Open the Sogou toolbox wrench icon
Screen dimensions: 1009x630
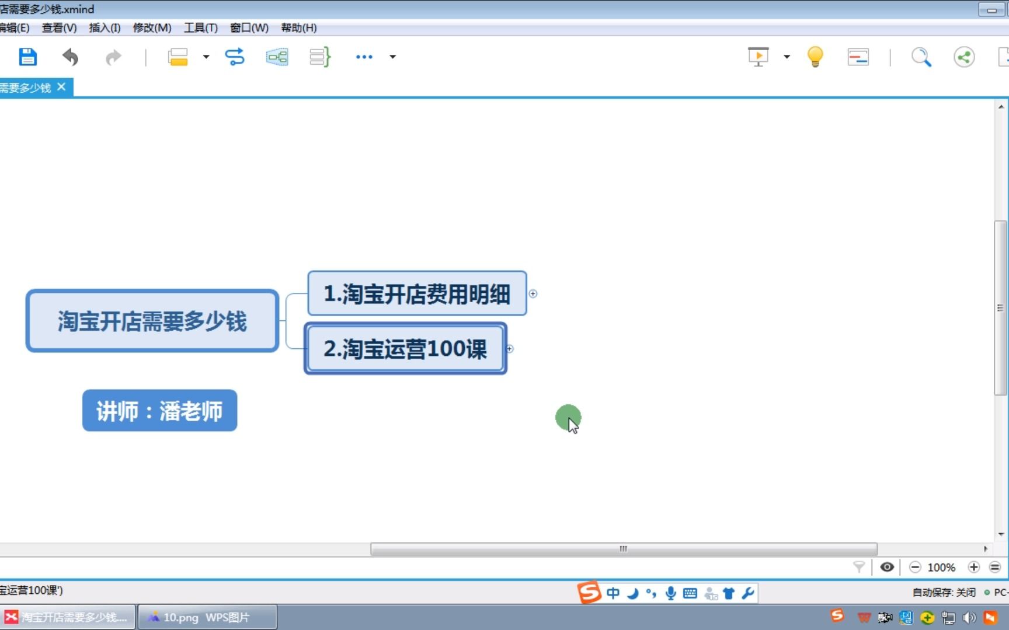(748, 593)
